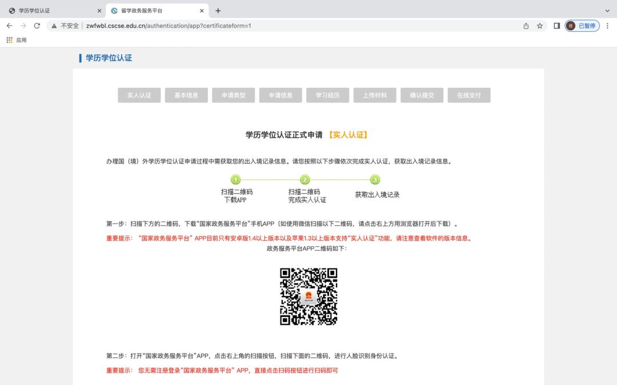
Task: Click the 学历学位认证 page heading
Action: coord(109,58)
